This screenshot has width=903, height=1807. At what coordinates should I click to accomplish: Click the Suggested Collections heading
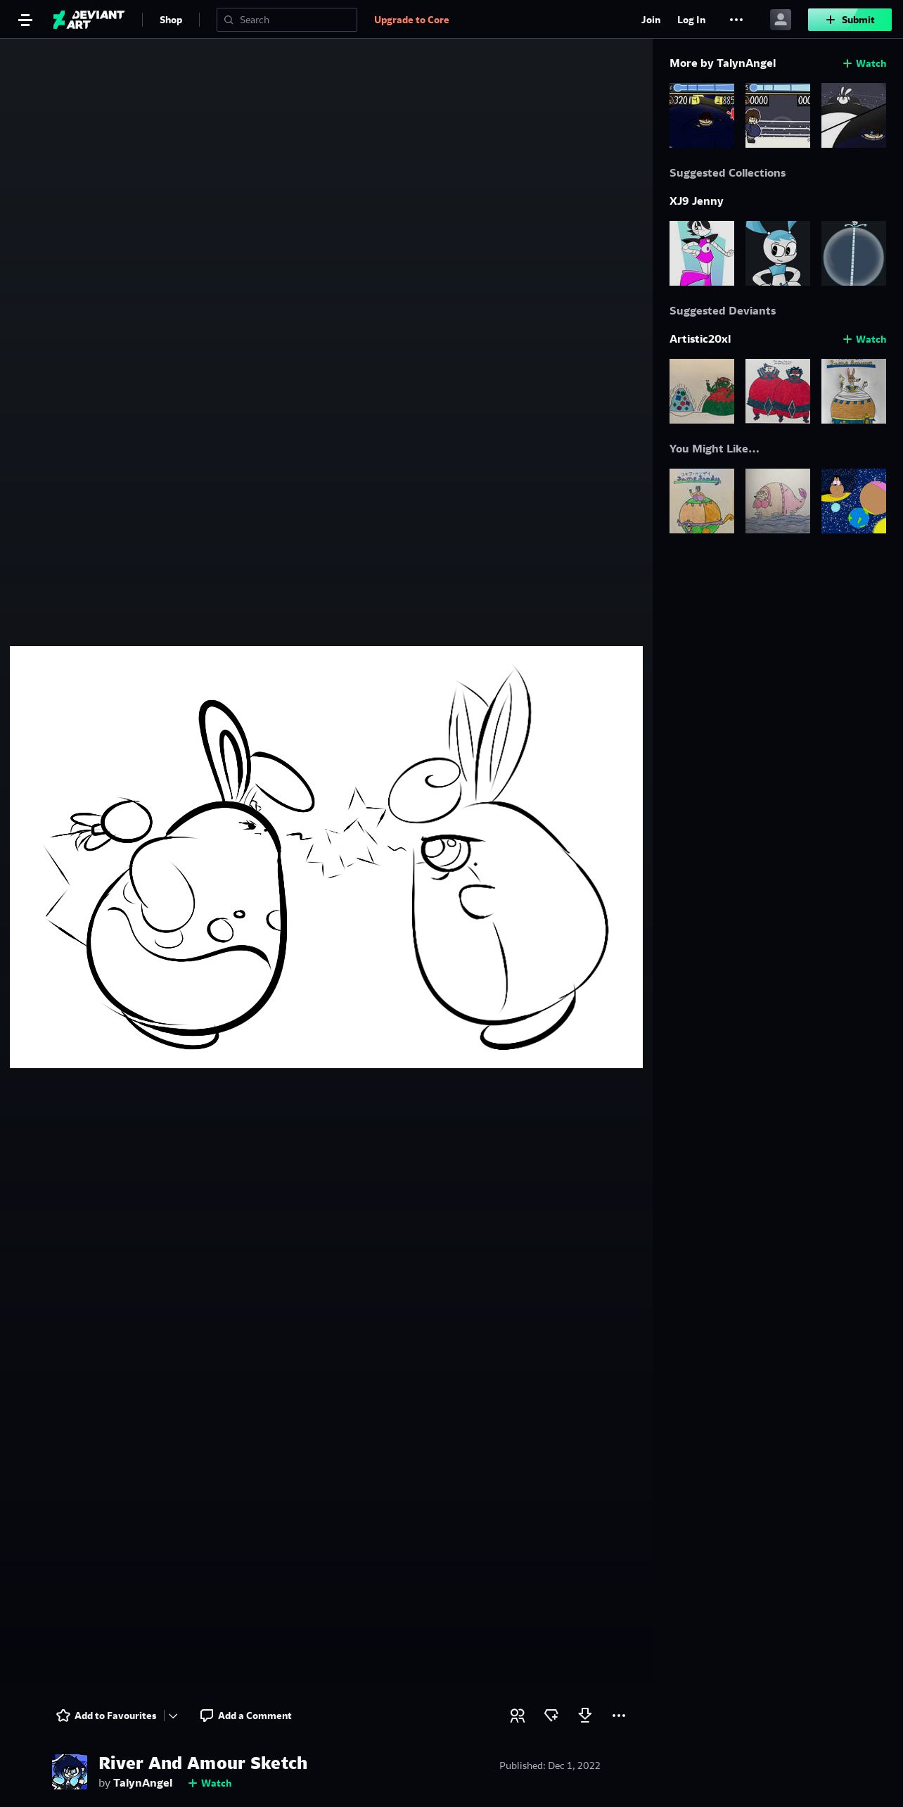pyautogui.click(x=727, y=172)
